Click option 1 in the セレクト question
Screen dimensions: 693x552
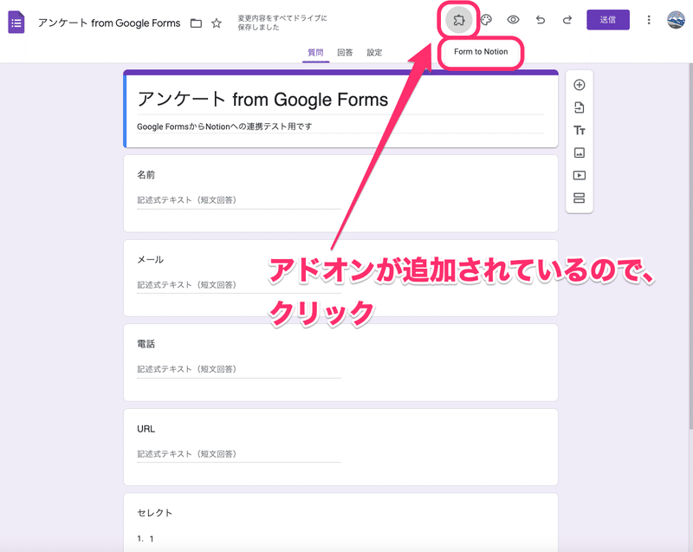[152, 539]
